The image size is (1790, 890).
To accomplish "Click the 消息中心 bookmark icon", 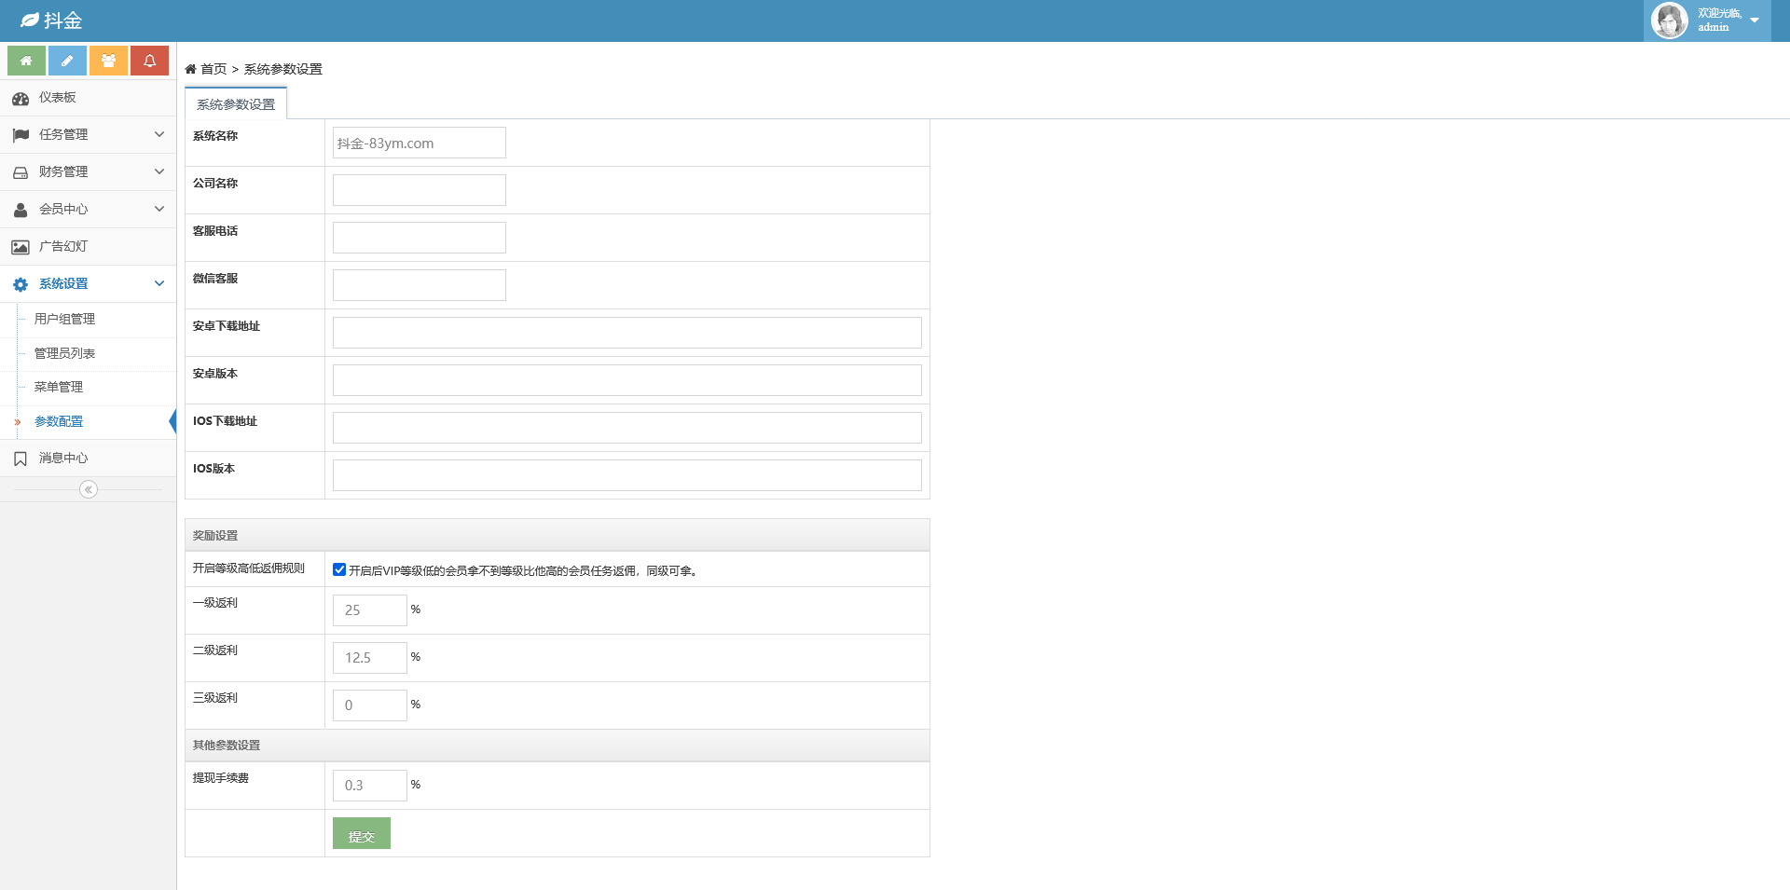I will pyautogui.click(x=21, y=459).
